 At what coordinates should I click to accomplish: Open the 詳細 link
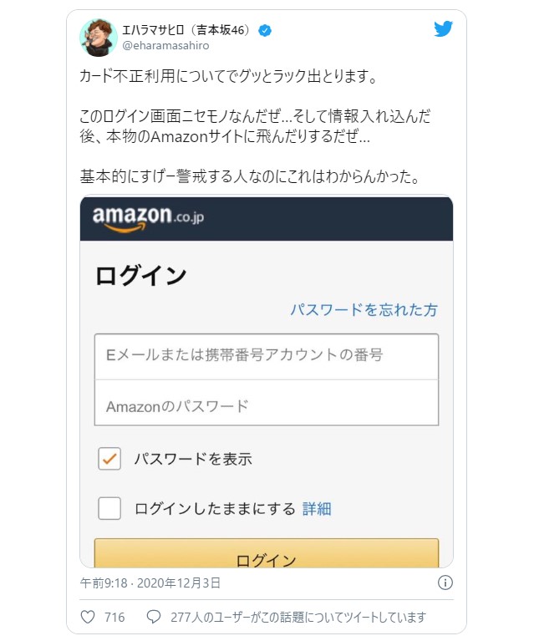317,508
